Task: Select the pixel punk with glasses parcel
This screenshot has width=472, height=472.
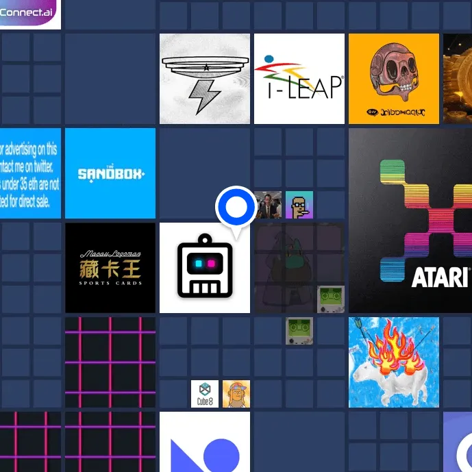Action: point(299,205)
